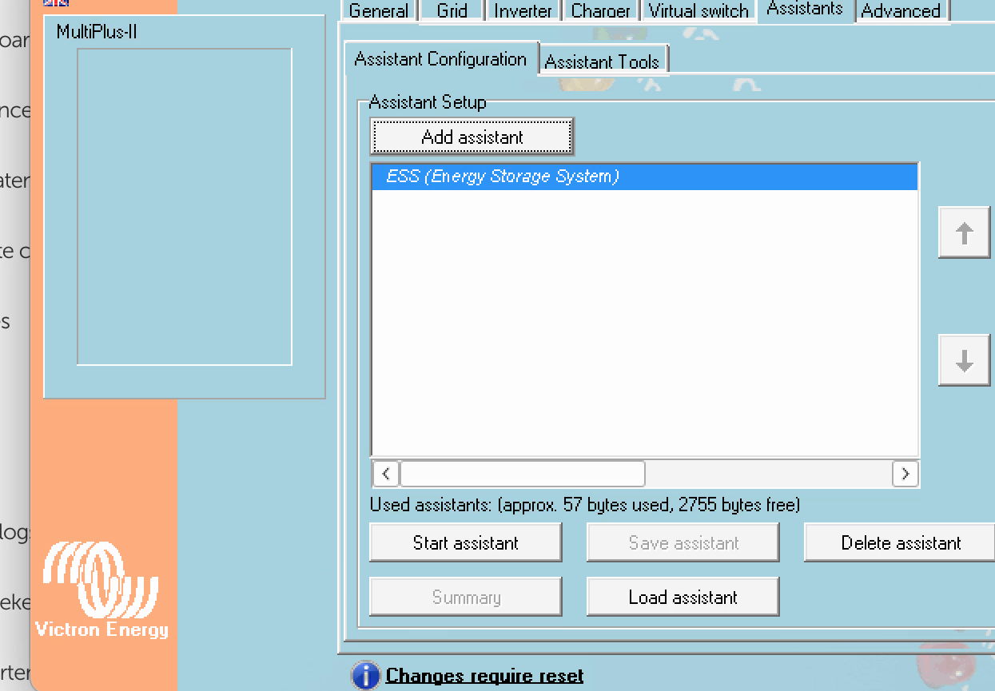
Task: Click Start assistant button
Action: click(x=466, y=543)
